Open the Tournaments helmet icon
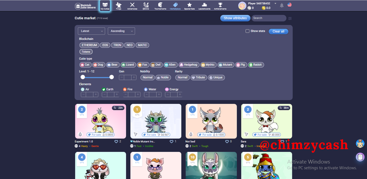 pyautogui.click(x=161, y=5)
